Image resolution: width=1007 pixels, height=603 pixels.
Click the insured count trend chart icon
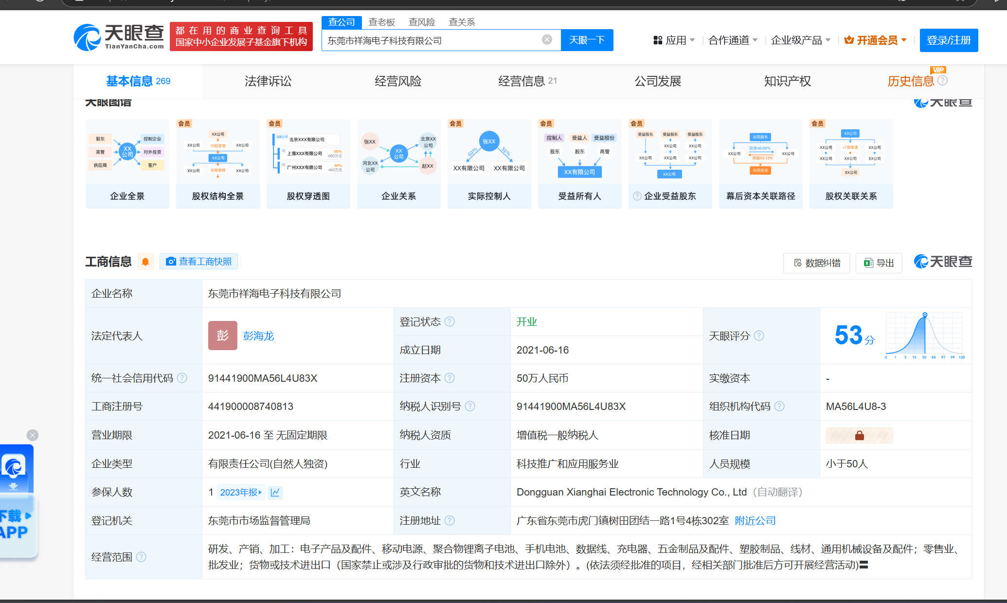pos(275,492)
